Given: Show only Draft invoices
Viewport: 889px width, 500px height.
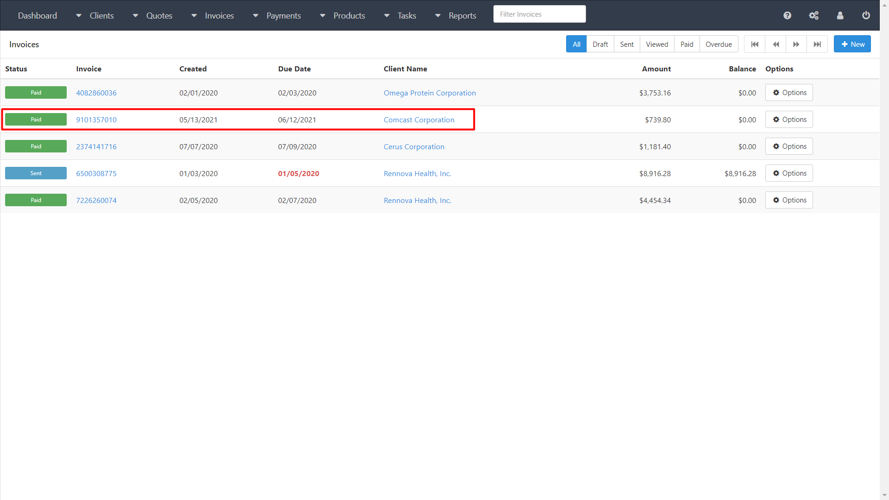Looking at the screenshot, I should tap(600, 44).
